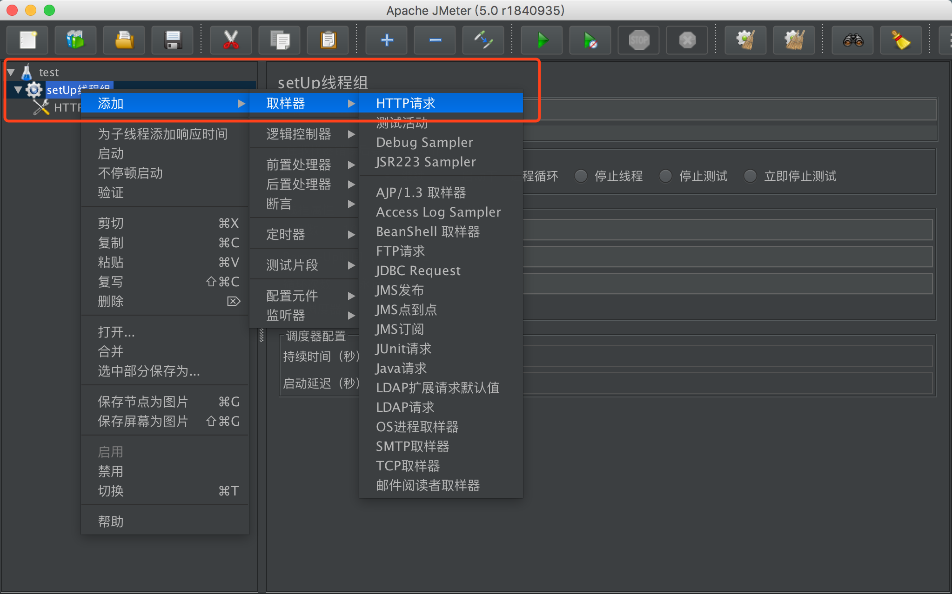This screenshot has height=594, width=952.
Task: Click 复写 context menu entry
Action: click(165, 282)
